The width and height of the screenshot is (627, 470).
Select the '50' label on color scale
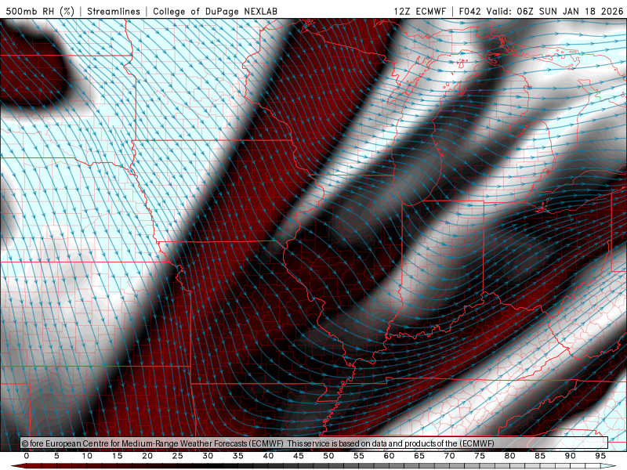pyautogui.click(x=328, y=456)
